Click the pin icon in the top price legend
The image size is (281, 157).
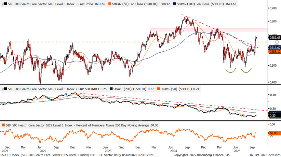[x=3, y=4]
